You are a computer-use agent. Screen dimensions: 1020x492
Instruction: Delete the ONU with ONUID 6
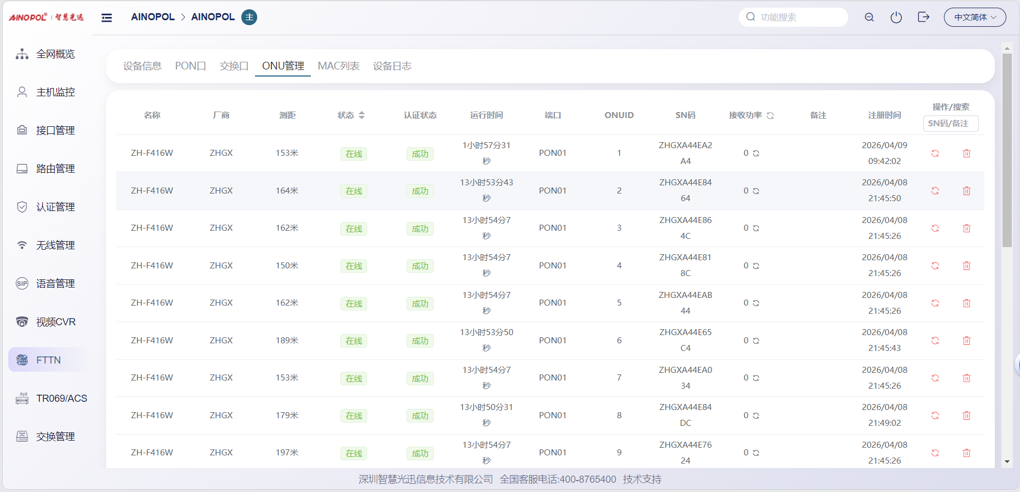(966, 341)
